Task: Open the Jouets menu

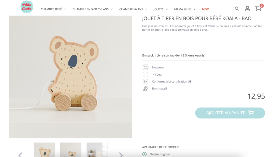Action: 161,9
